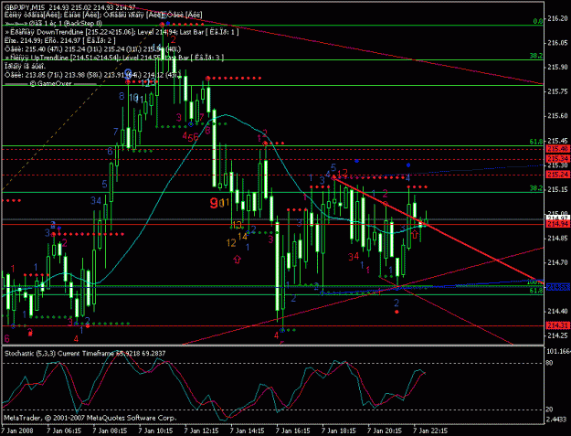This screenshot has height=436, width=571.
Task: Click the 2.4433 Stochastic scale minimum value
Action: coord(556,420)
